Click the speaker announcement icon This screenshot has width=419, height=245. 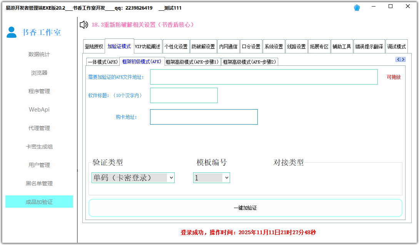click(83, 25)
